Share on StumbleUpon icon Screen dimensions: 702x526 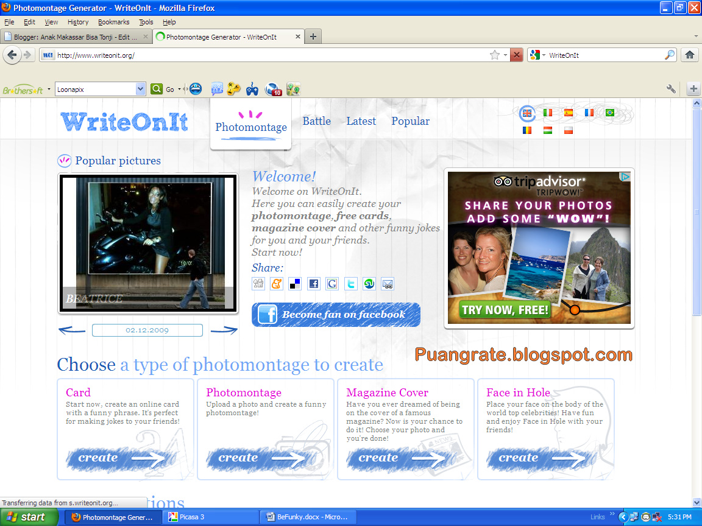[369, 284]
